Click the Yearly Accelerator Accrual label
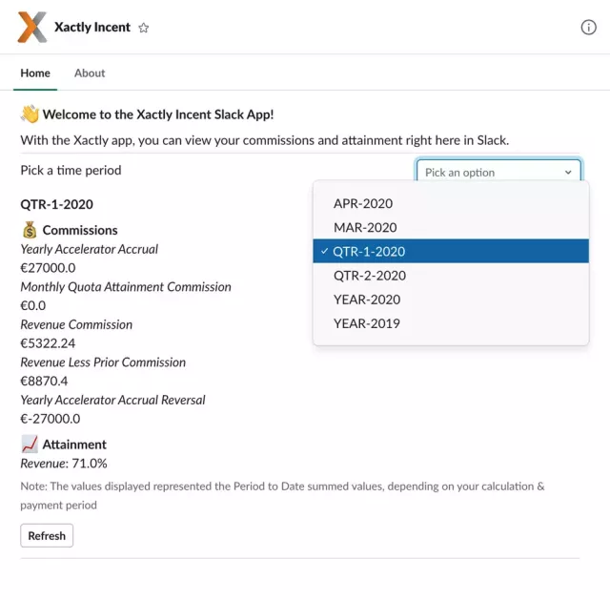 (x=89, y=249)
